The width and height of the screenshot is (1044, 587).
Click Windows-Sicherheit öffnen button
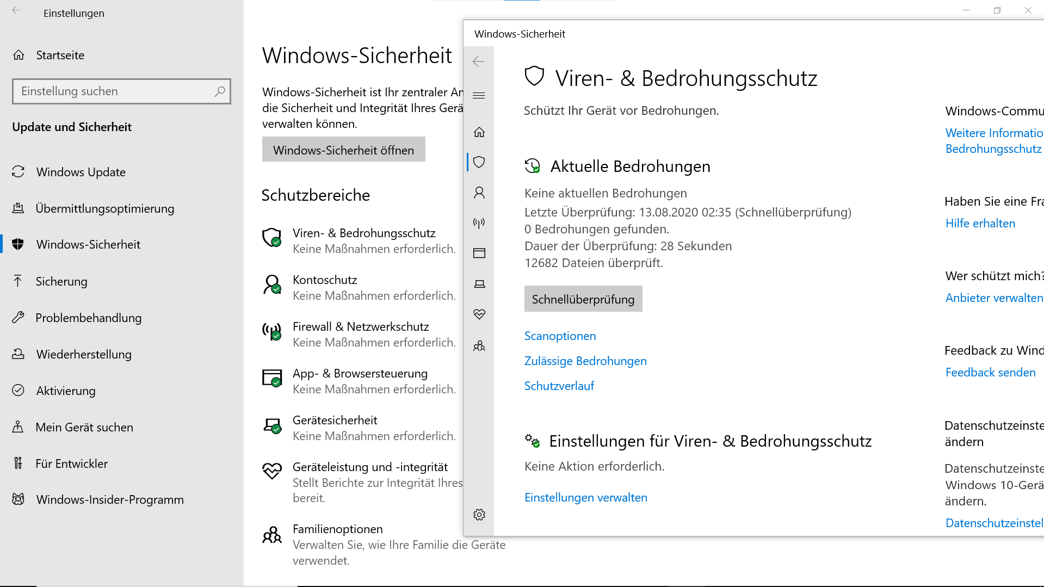click(344, 150)
